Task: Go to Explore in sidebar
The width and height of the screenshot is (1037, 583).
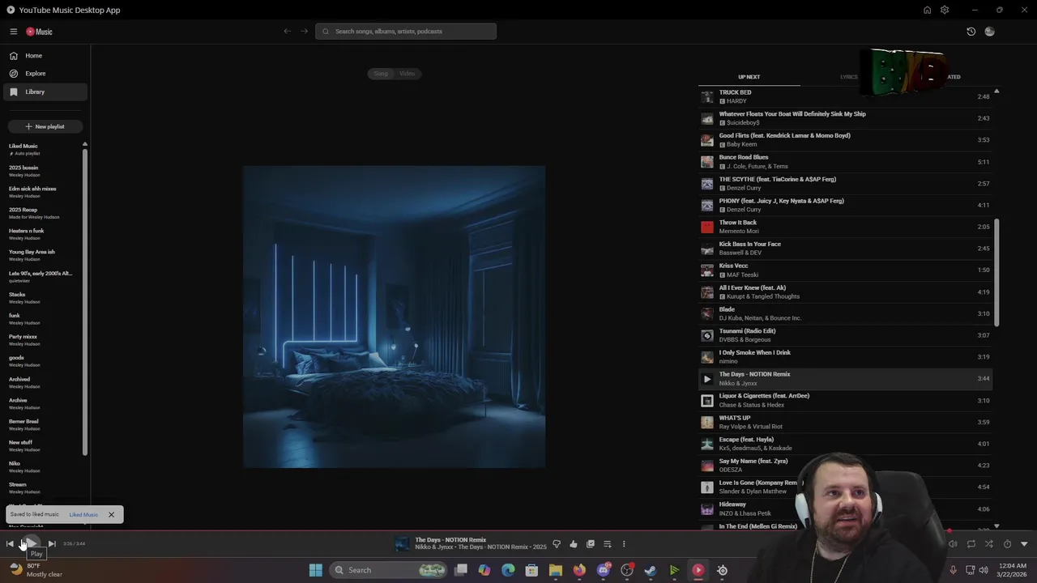Action: pyautogui.click(x=45, y=74)
